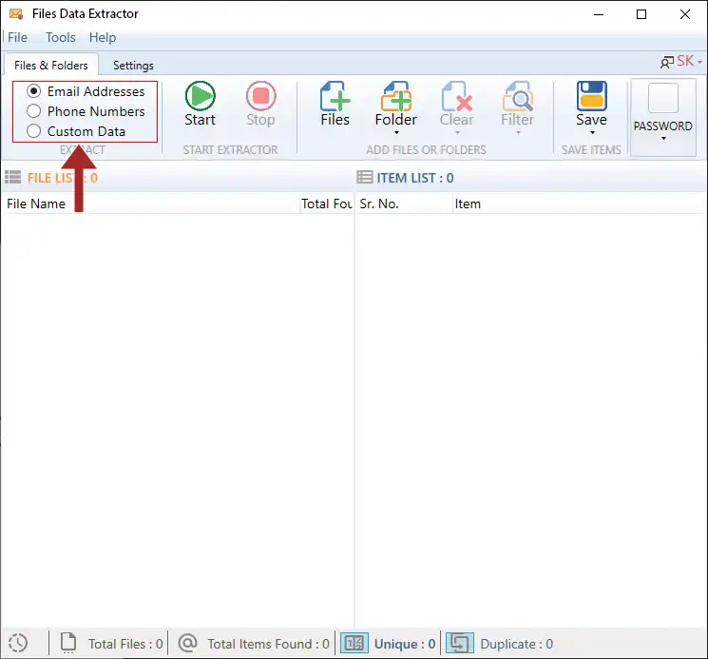Click the Unique : 0 status label
This screenshot has width=708, height=659.
(x=405, y=644)
